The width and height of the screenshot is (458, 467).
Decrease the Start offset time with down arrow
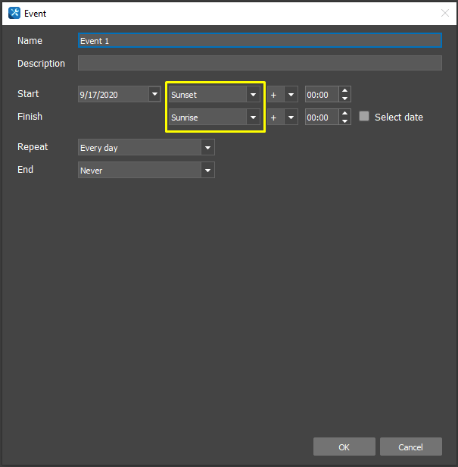pyautogui.click(x=345, y=99)
